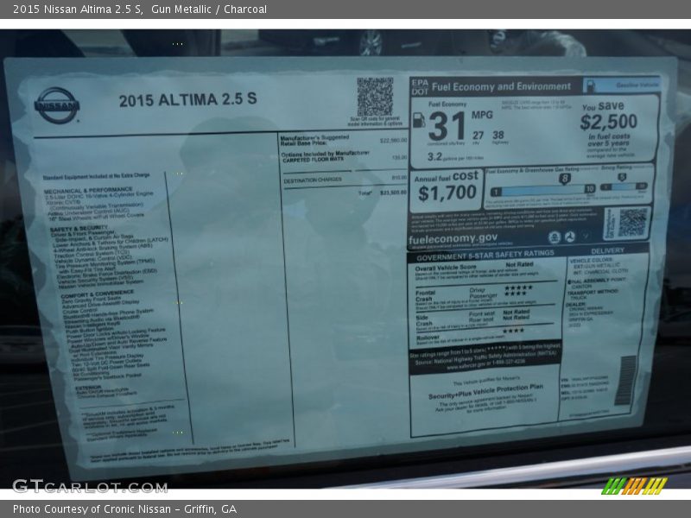Click 'SAFETY & SECURITY' heading
Screen dimensions: 691x518
tap(79, 229)
